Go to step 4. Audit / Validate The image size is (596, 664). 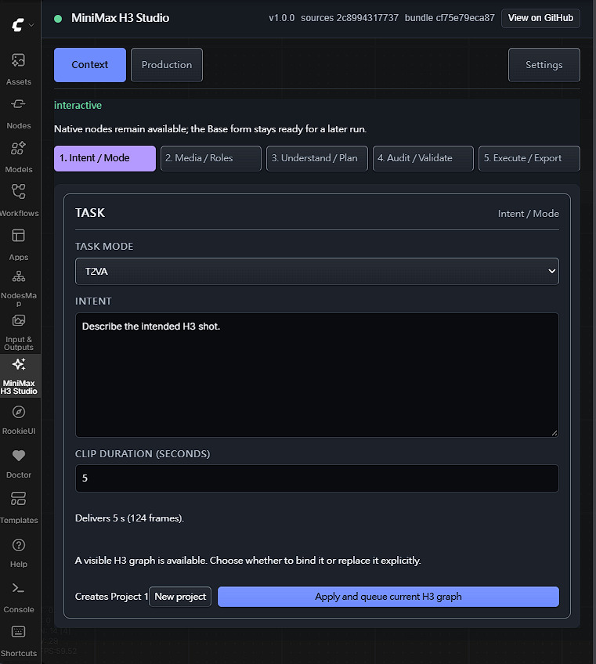click(x=423, y=158)
